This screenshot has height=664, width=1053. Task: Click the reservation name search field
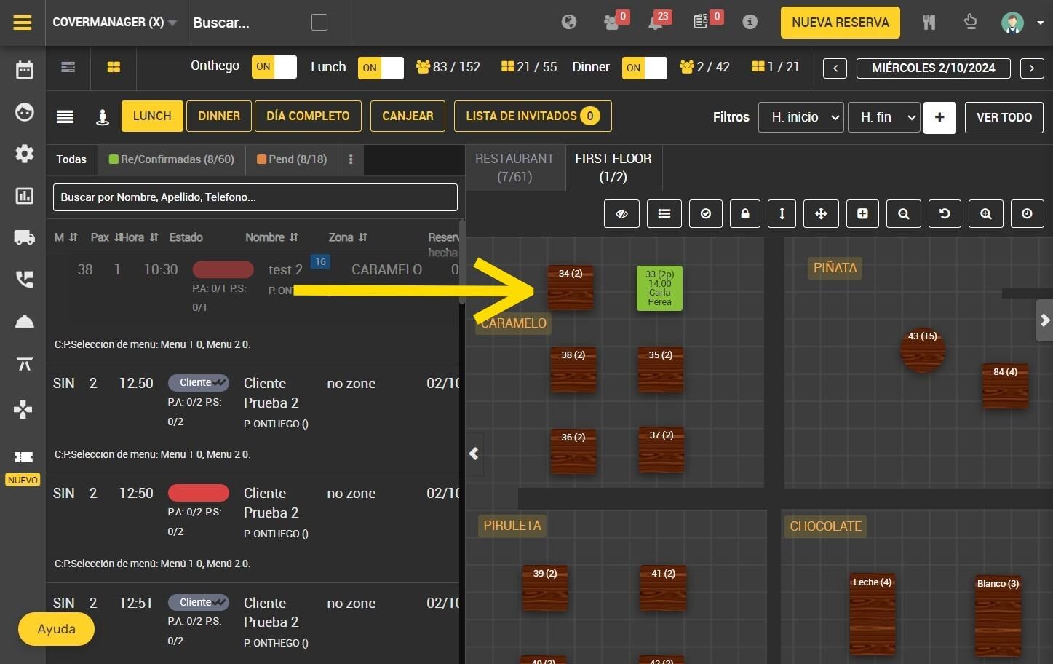click(x=255, y=197)
